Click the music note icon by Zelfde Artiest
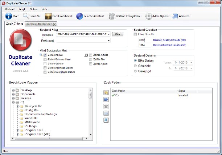The width and height of the screenshot is (222, 155). coord(86,55)
